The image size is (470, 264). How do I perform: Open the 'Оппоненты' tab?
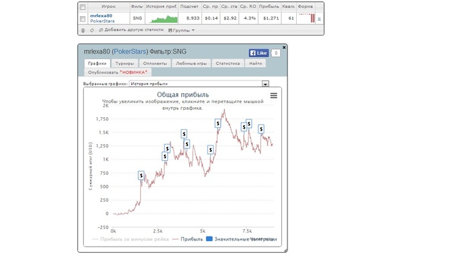click(x=154, y=64)
